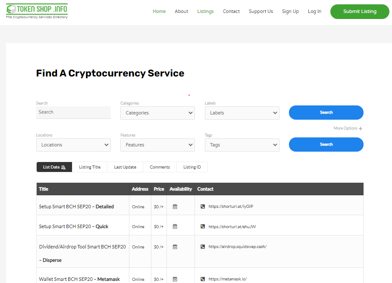Open availability calendar for Wallet Metamask row
This screenshot has width=392, height=283.
(175, 279)
